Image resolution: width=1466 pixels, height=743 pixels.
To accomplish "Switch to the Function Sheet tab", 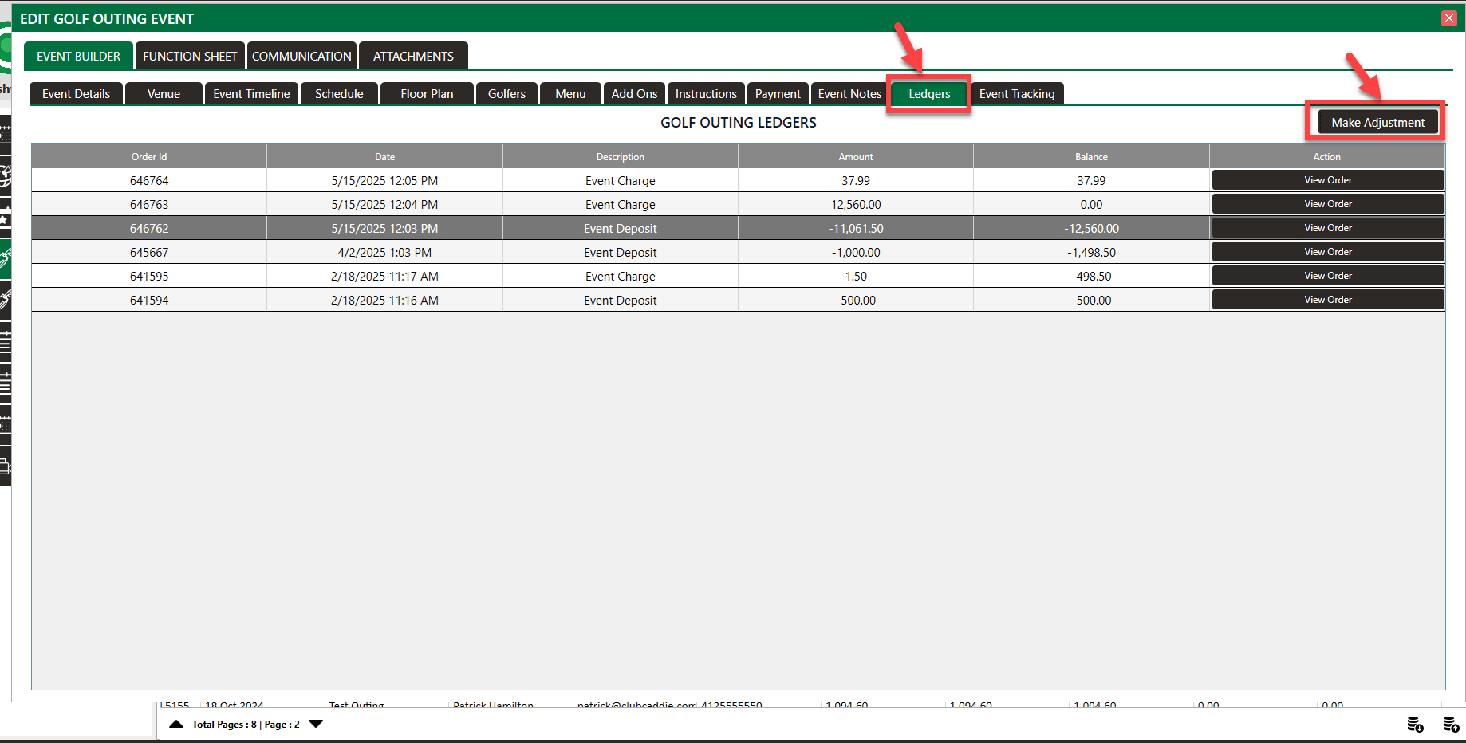I will [190, 56].
